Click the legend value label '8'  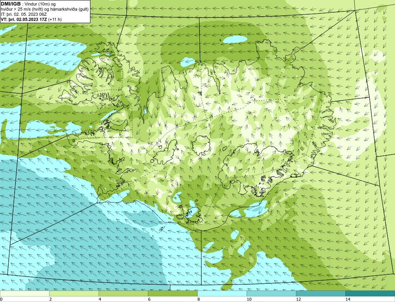(199, 299)
